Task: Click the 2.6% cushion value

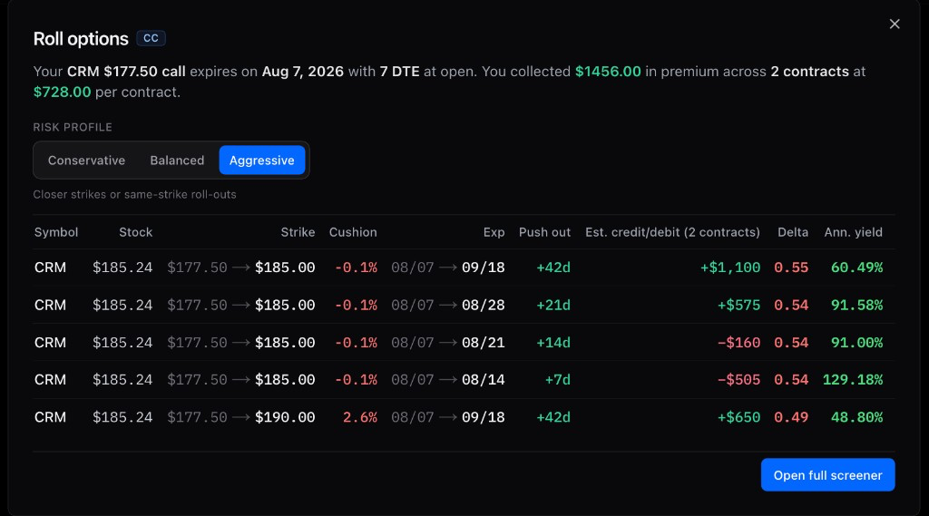Action: 359,417
